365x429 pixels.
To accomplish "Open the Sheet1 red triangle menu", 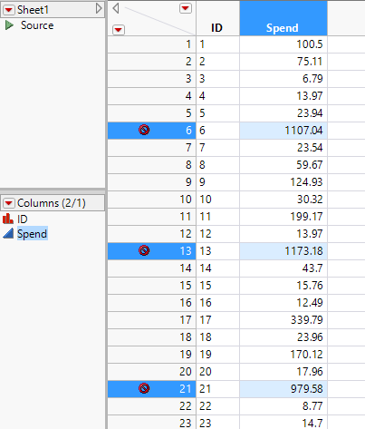I will click(9, 10).
